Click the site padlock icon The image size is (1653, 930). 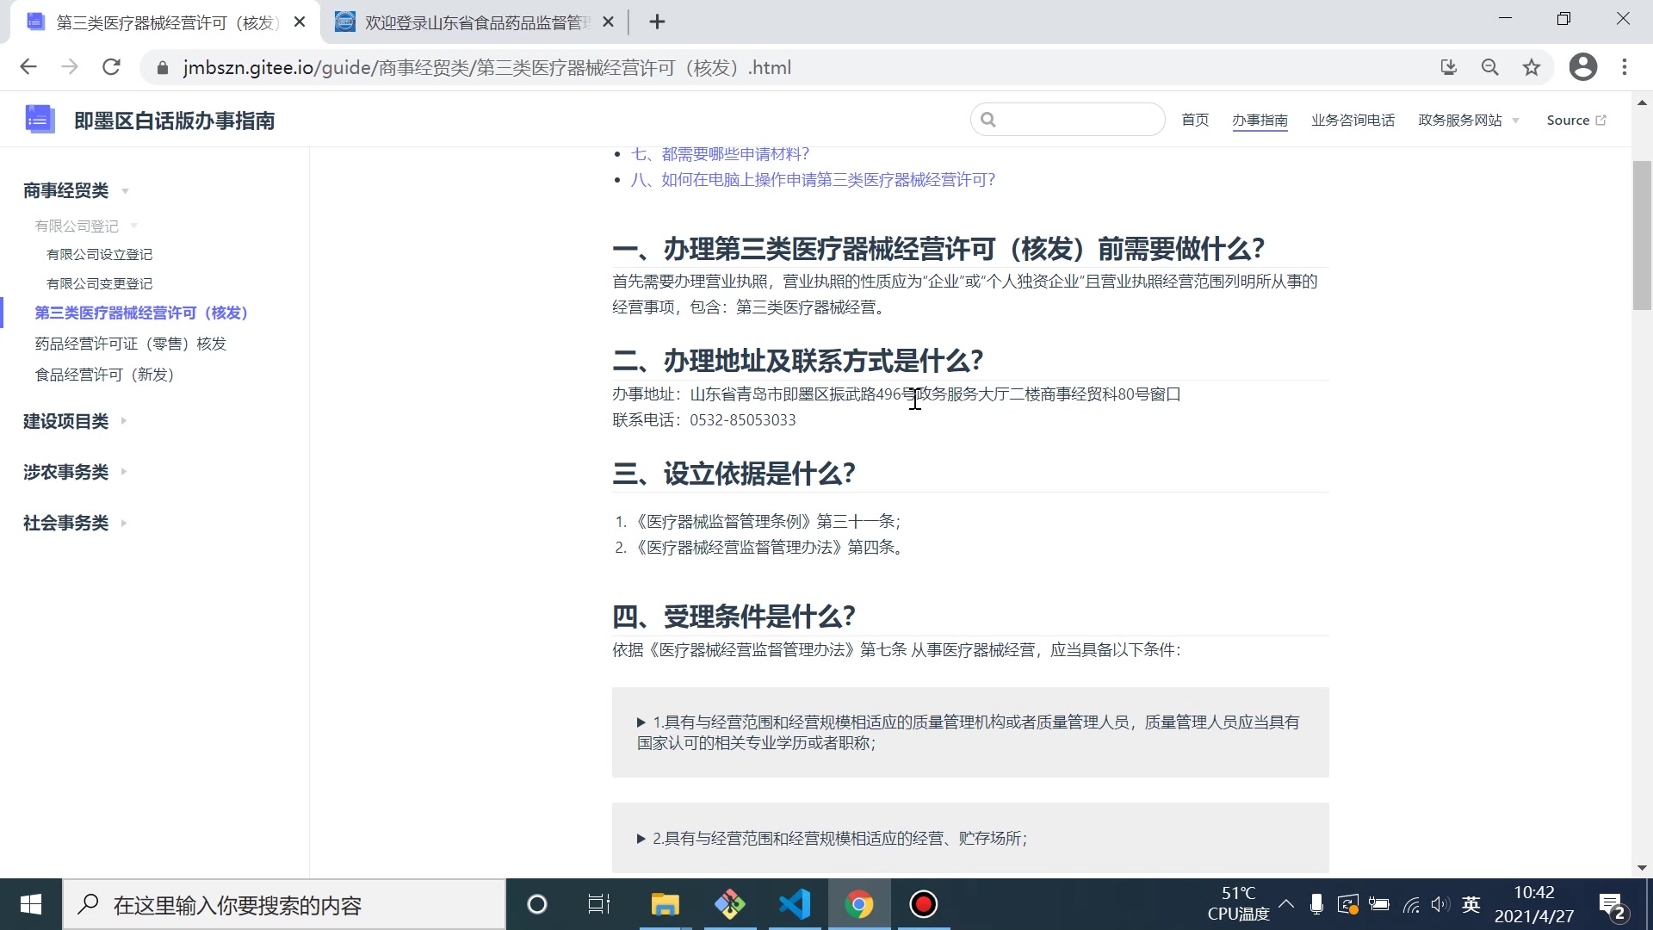[x=163, y=68]
